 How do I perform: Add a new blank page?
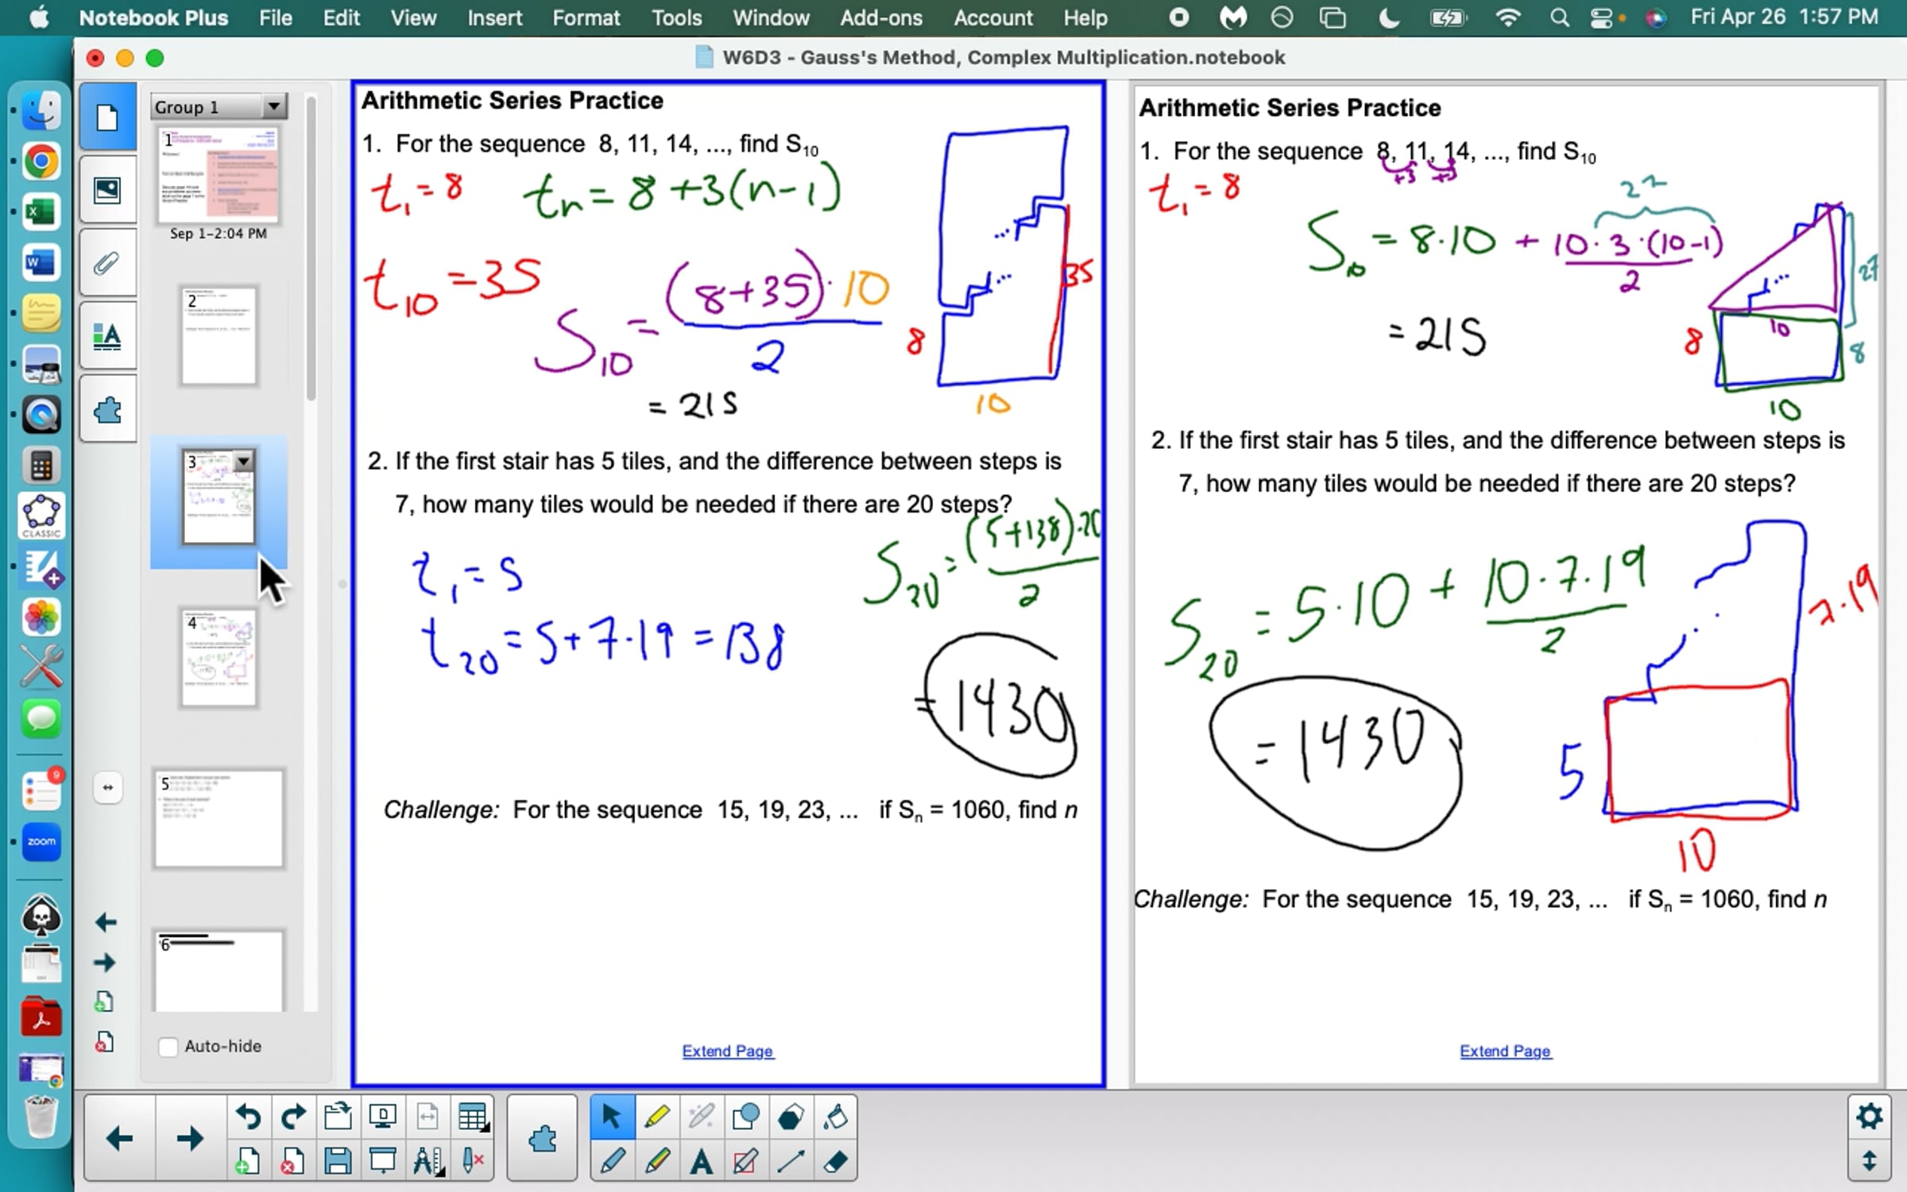247,1162
